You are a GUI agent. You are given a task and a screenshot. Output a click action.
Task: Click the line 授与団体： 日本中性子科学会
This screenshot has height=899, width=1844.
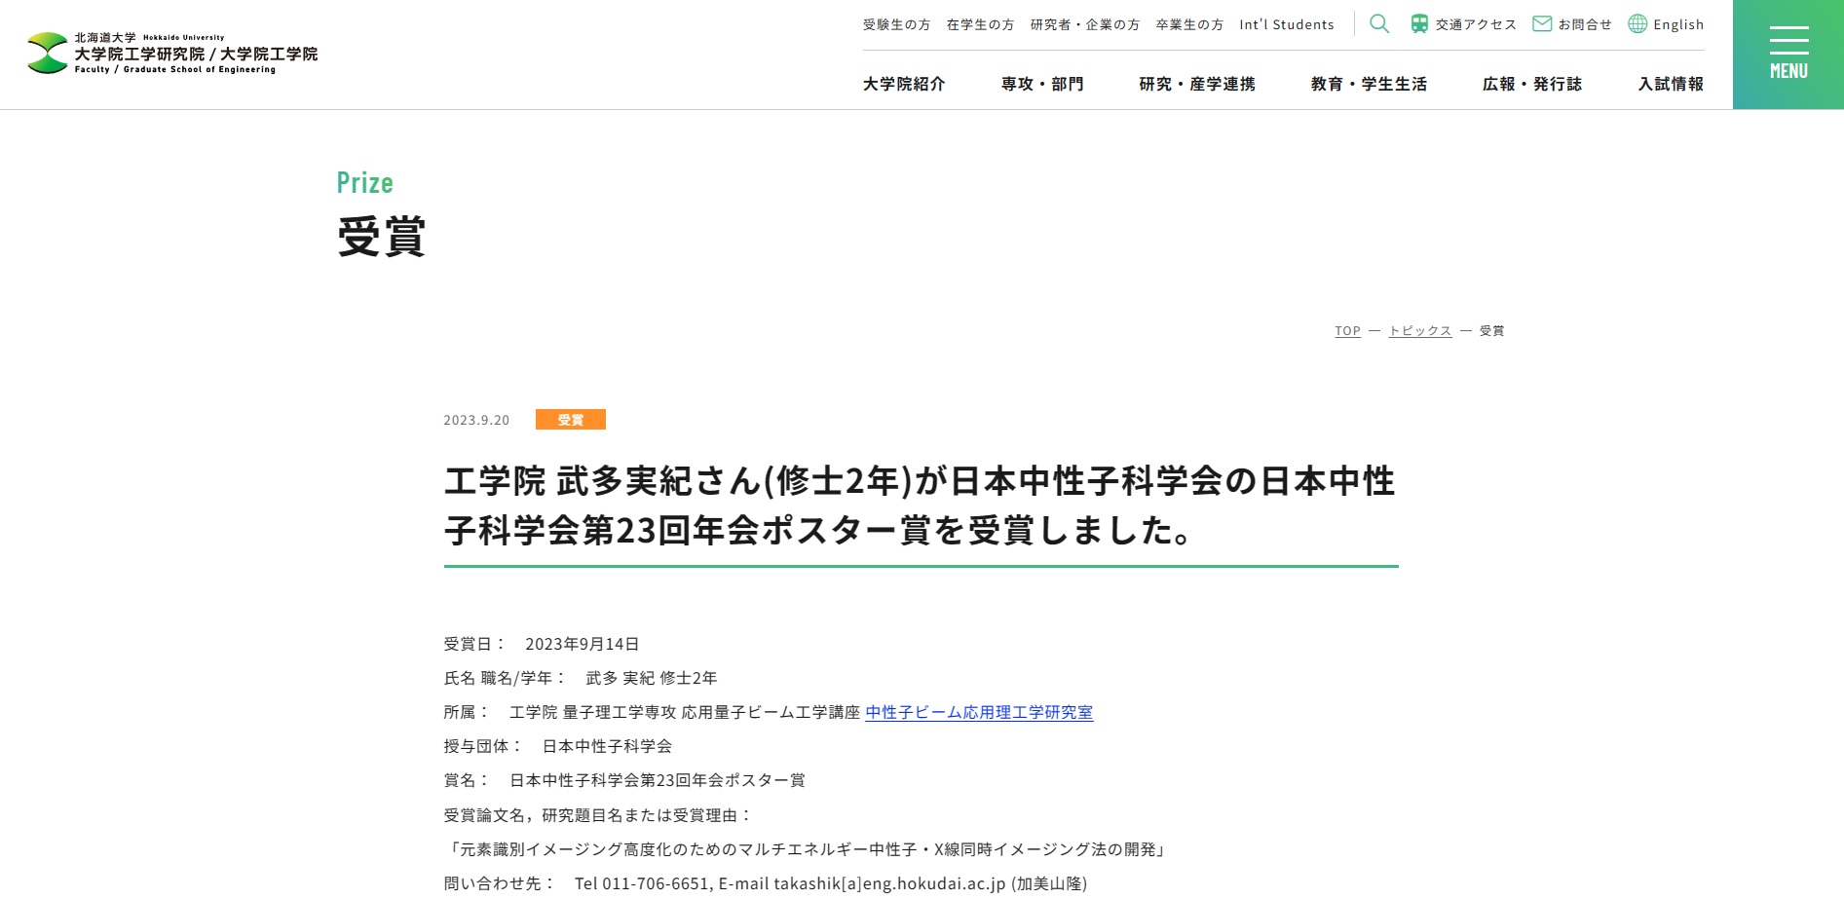[558, 746]
